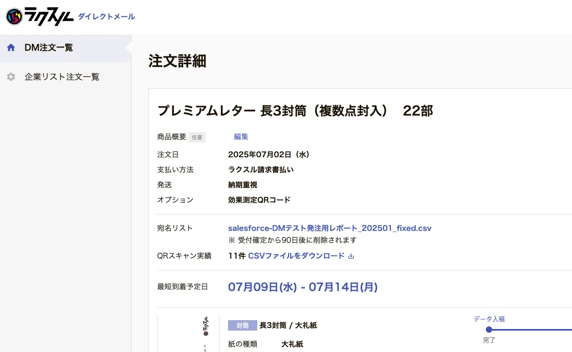Select the home icon beside DM注文一覧
The width and height of the screenshot is (572, 352).
click(11, 47)
